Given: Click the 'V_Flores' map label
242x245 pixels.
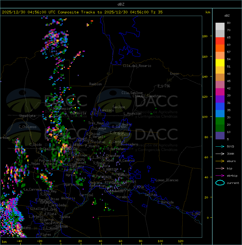Looking at the screenshot, I should point(44,235).
